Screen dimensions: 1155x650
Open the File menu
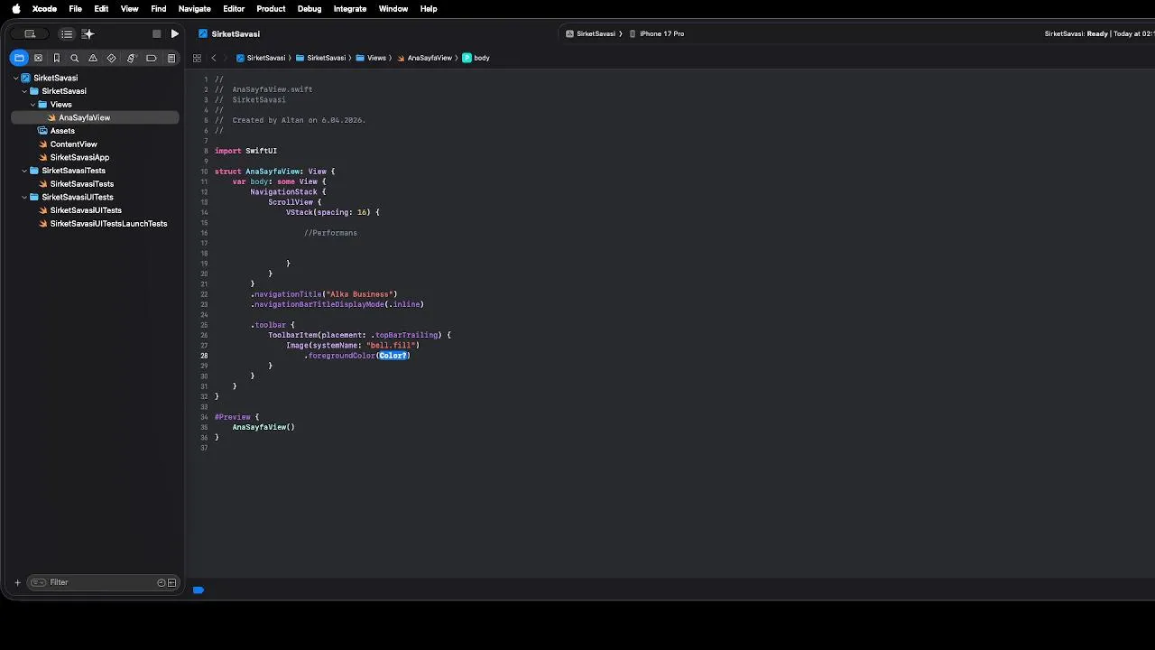(76, 9)
